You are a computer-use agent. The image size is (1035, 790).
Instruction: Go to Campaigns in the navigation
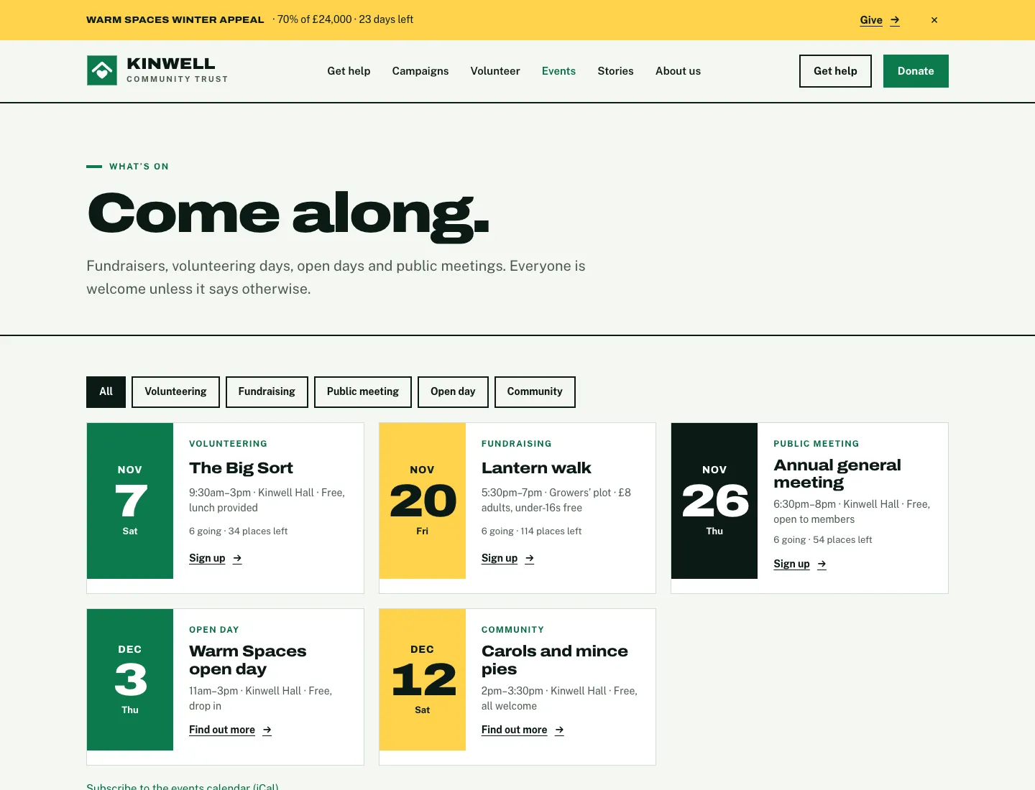(420, 71)
